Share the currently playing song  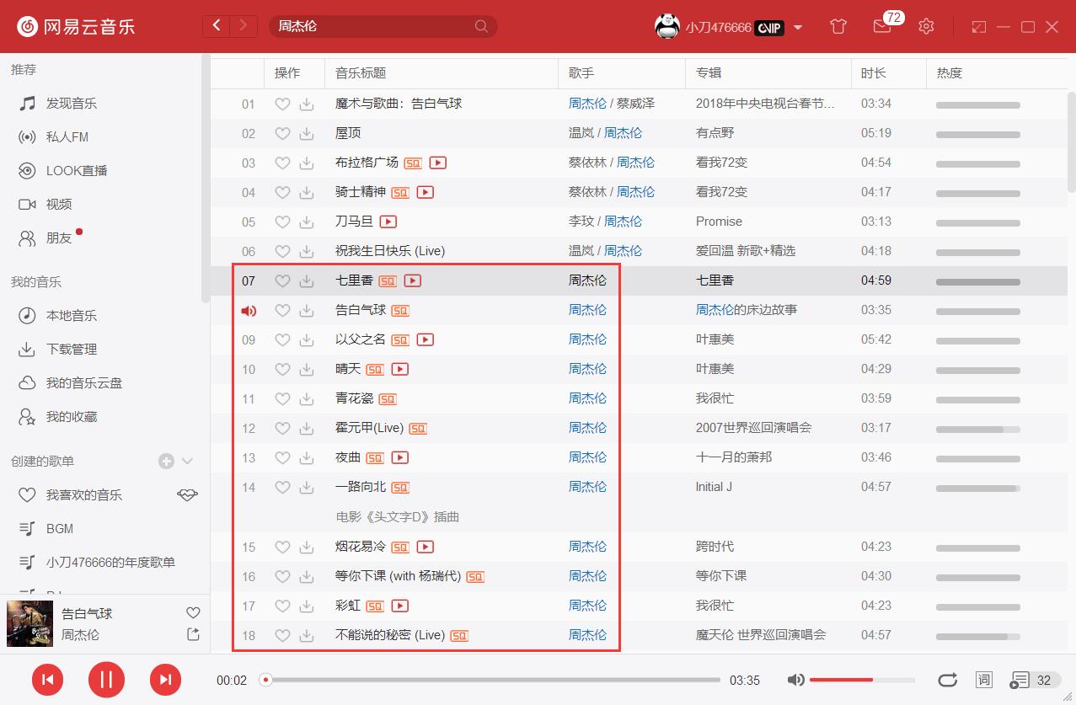(x=193, y=634)
